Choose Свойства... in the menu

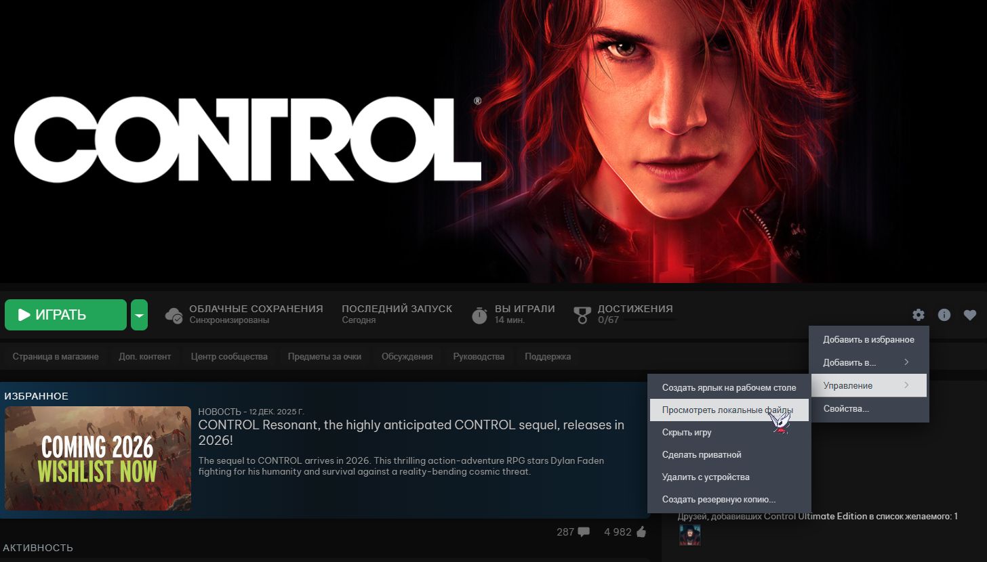coord(869,408)
